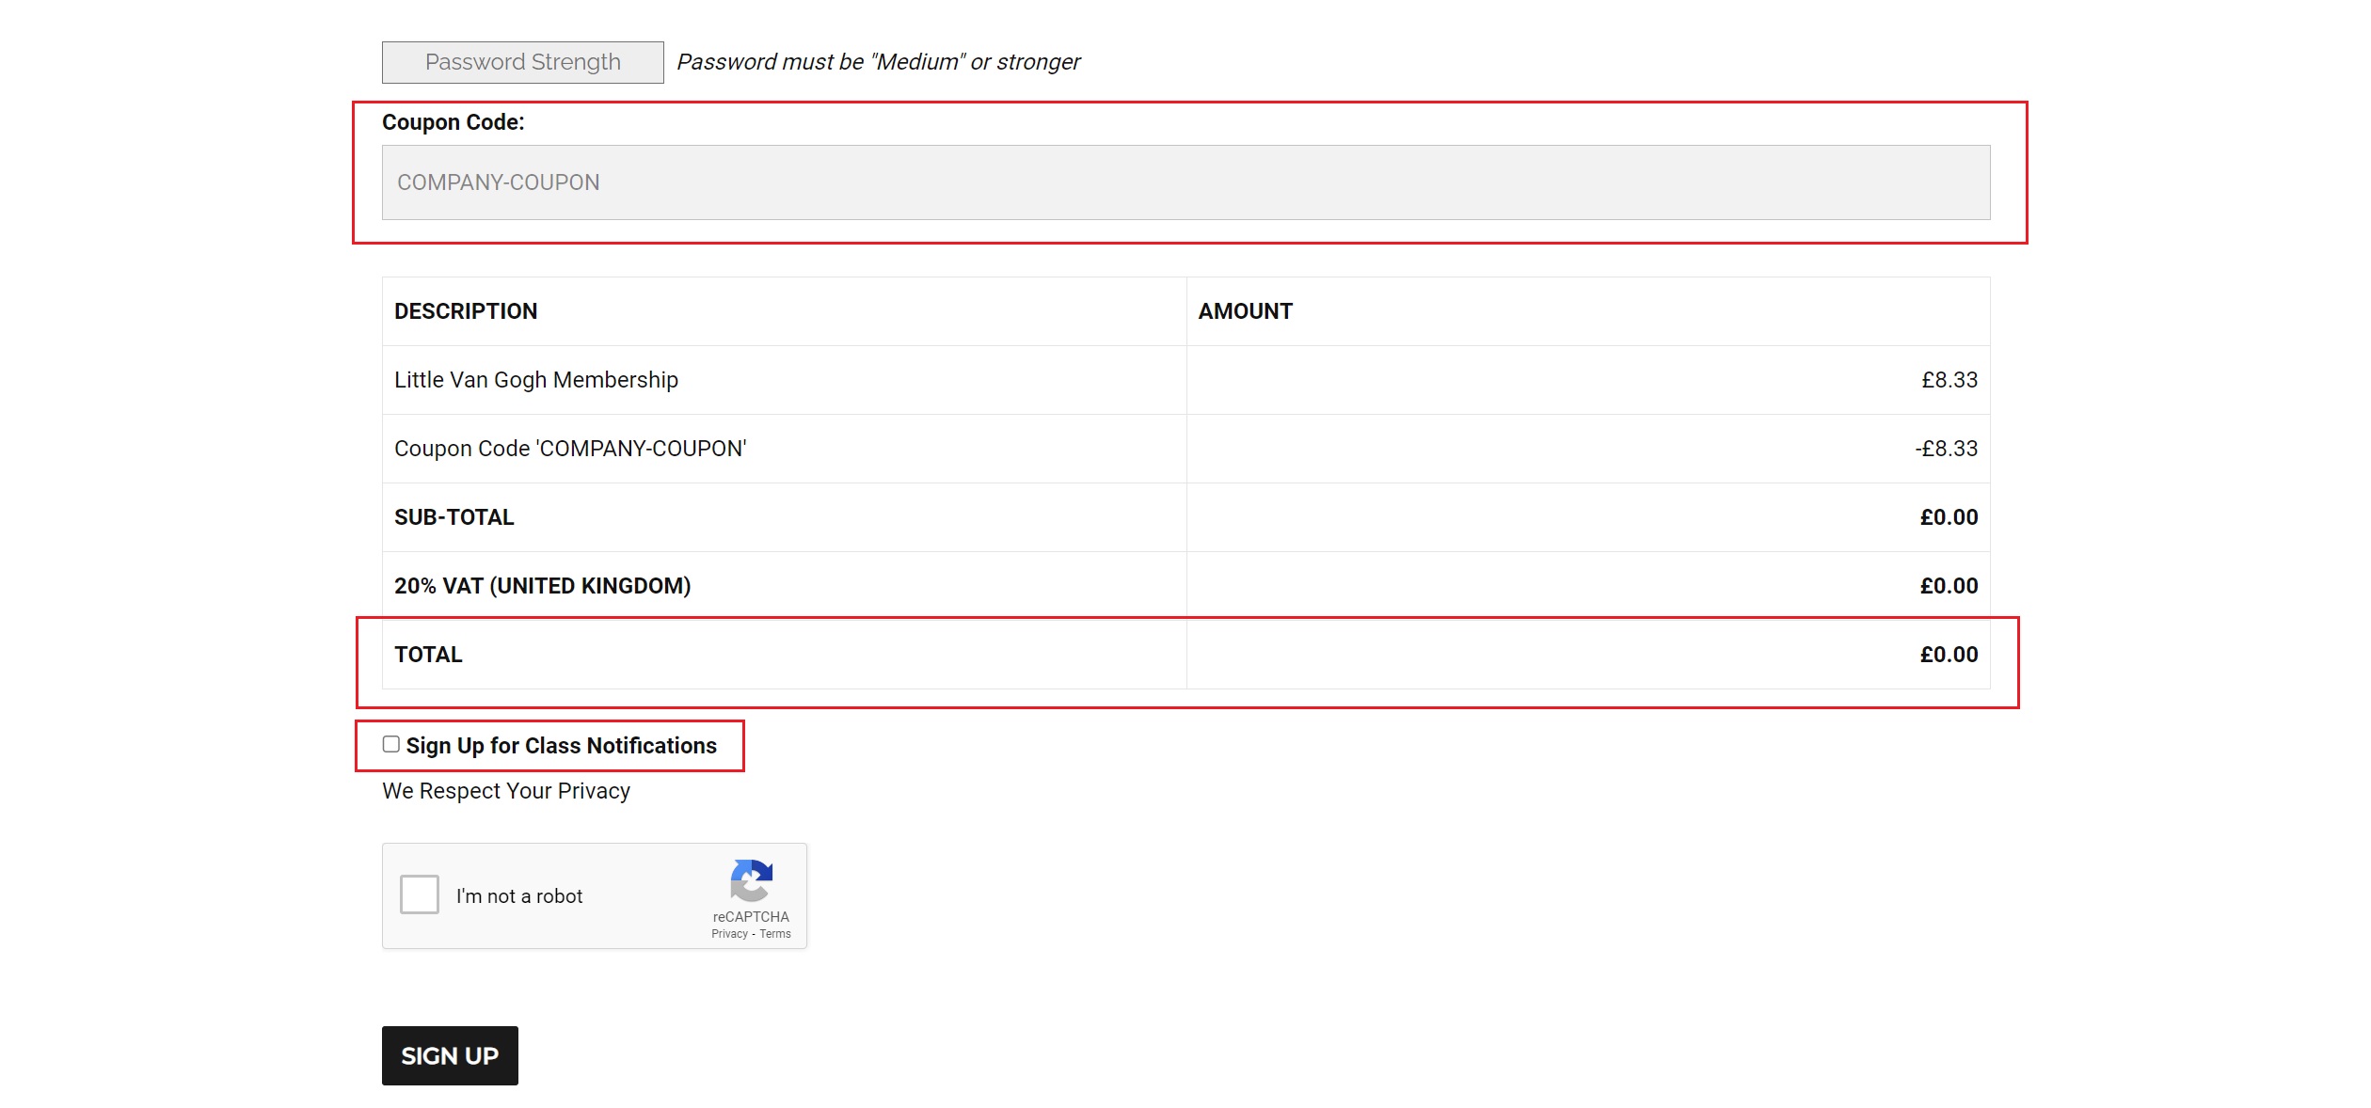Open the reCAPTCHA Terms link
This screenshot has width=2371, height=1108.
point(775,934)
